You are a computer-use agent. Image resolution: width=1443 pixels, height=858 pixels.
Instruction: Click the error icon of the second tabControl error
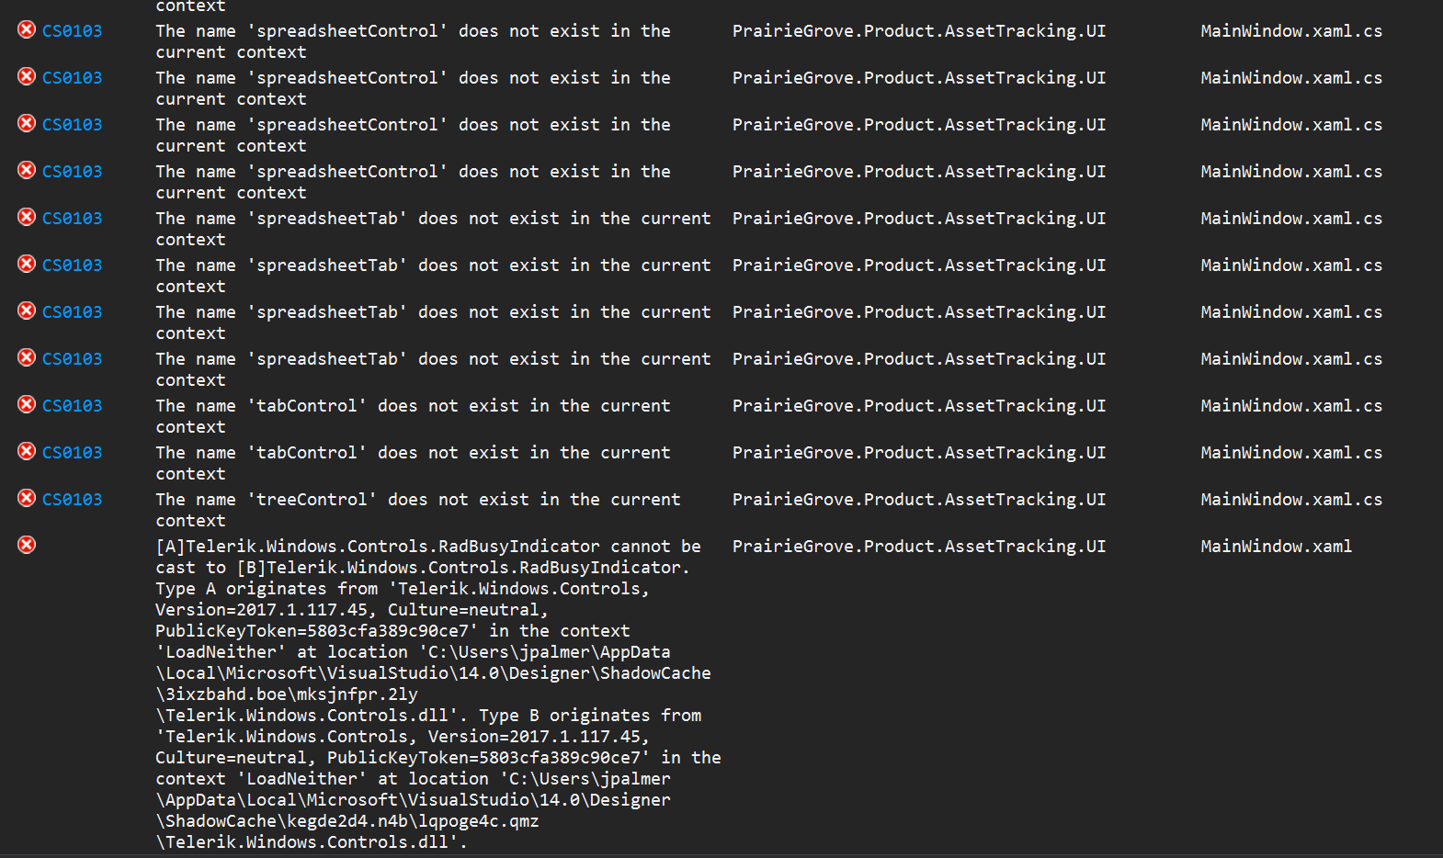coord(27,451)
